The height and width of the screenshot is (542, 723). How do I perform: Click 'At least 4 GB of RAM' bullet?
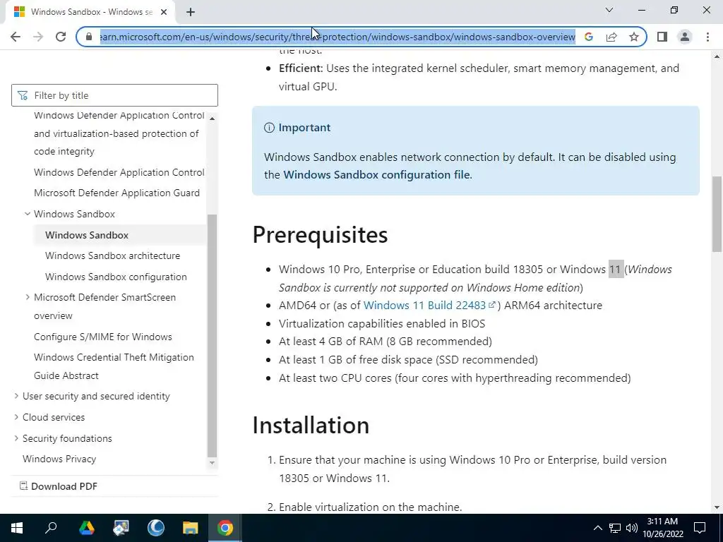pos(386,342)
